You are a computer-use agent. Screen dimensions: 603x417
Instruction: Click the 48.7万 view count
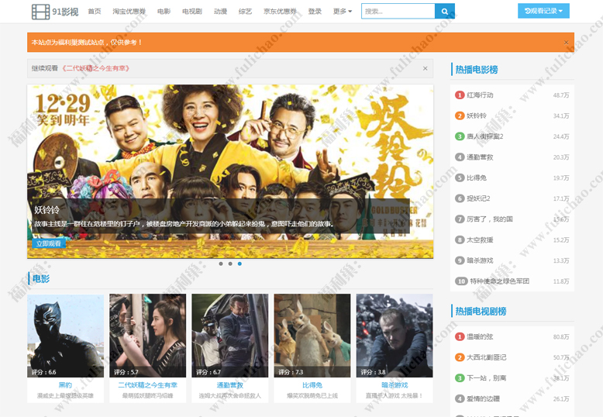pos(561,95)
